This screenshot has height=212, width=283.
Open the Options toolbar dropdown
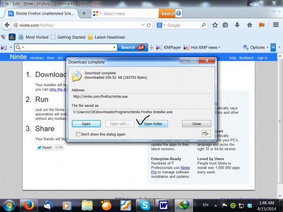pos(267,48)
